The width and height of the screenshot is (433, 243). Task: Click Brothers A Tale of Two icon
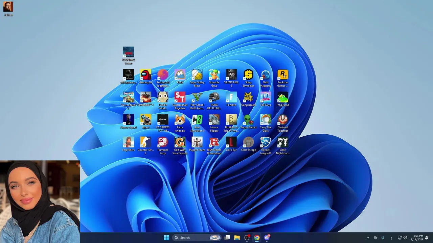tap(231, 123)
